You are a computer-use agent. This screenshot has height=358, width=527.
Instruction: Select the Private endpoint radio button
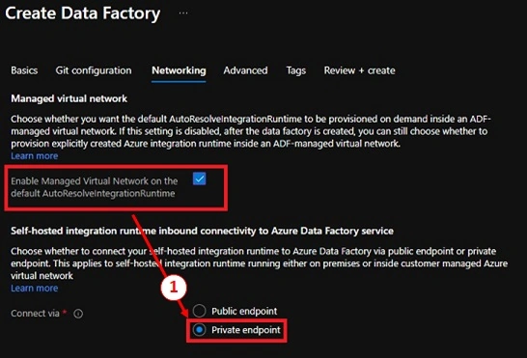click(x=199, y=330)
